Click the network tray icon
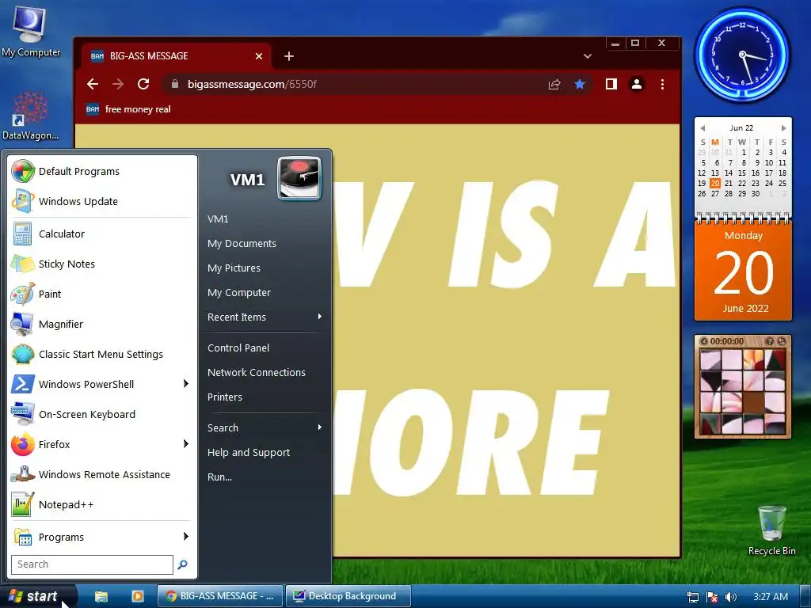 (x=693, y=597)
